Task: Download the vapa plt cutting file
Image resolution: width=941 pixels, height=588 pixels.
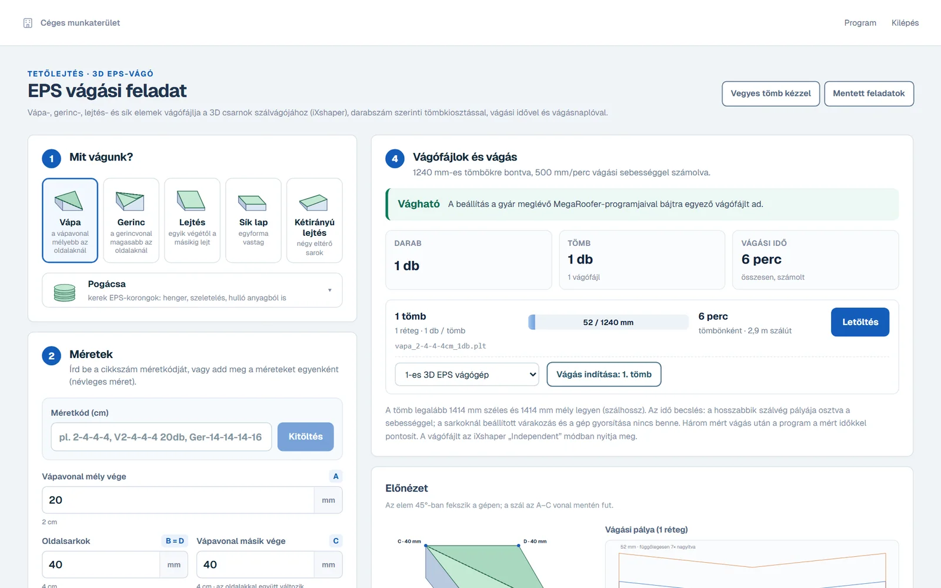Action: tap(860, 322)
